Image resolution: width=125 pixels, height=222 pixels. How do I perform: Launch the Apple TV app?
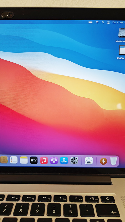coord(34,160)
